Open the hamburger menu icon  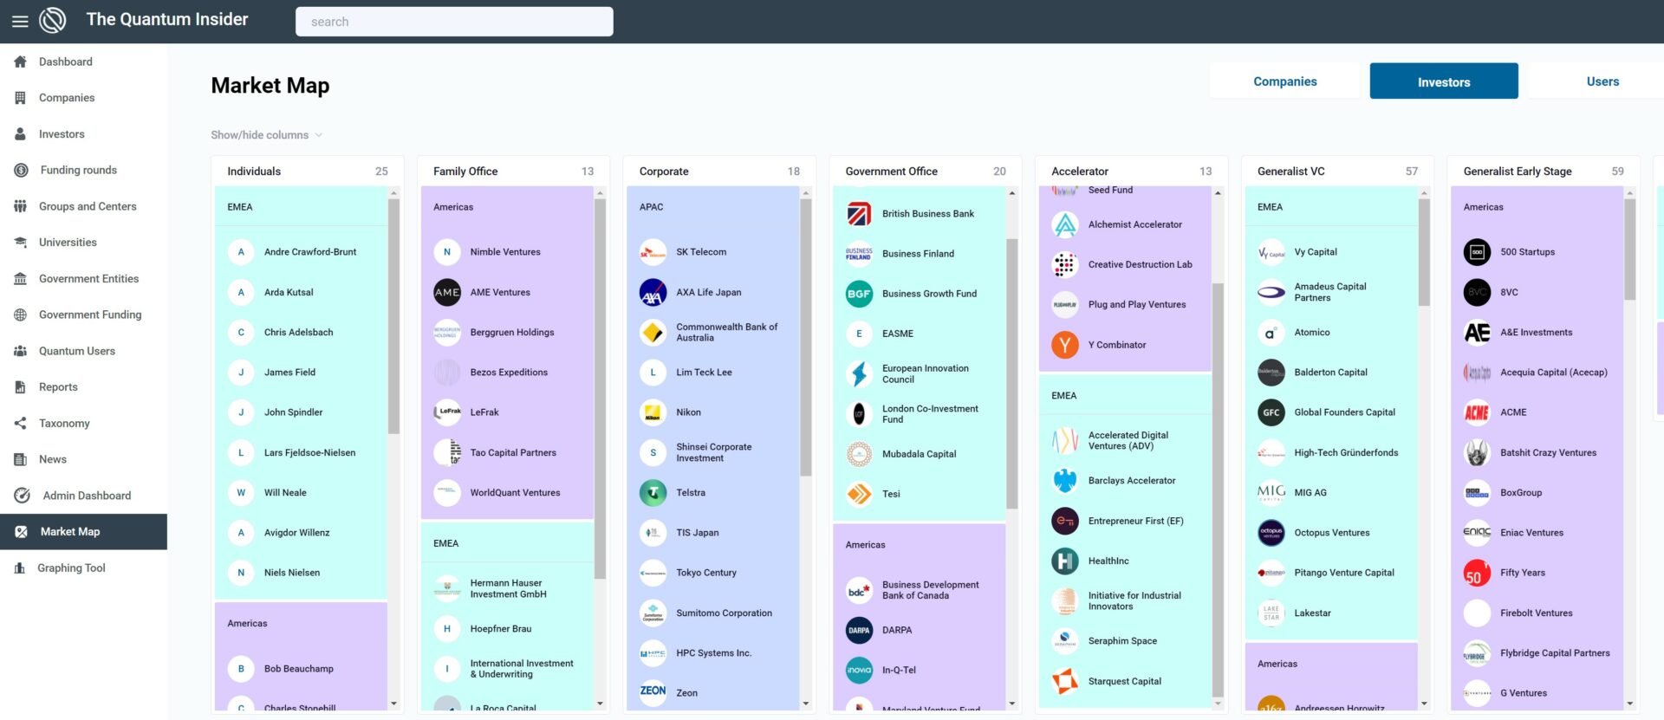point(19,21)
